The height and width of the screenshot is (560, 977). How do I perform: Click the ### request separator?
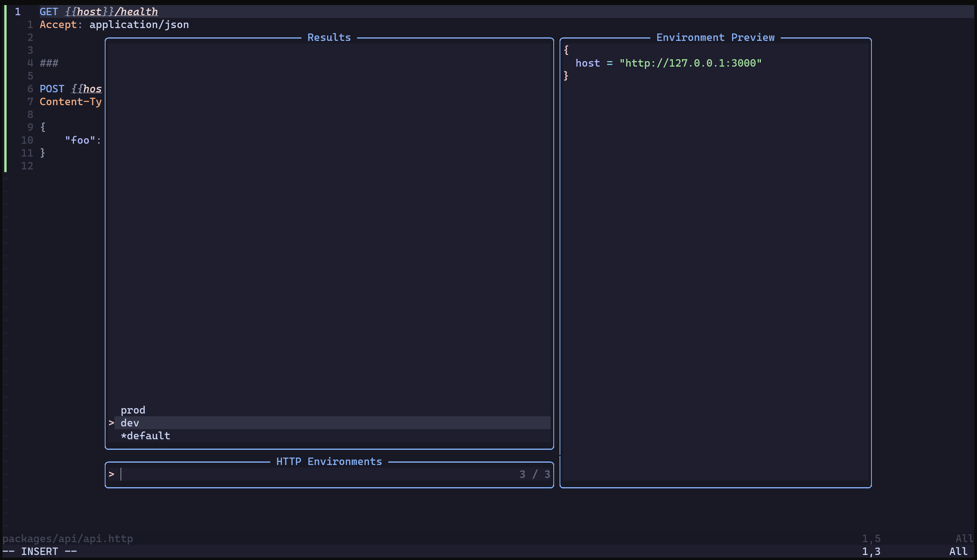[x=49, y=63]
